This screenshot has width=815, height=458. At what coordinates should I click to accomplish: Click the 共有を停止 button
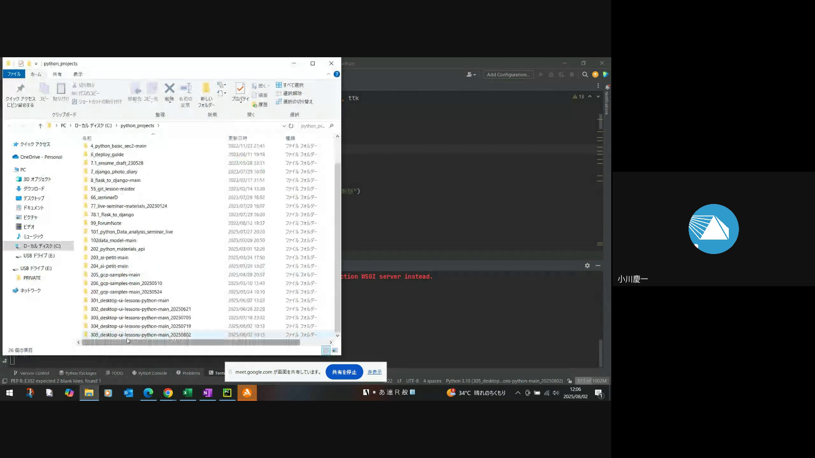pos(344,372)
